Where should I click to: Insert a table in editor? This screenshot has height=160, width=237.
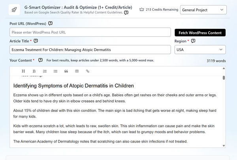pos(77,71)
